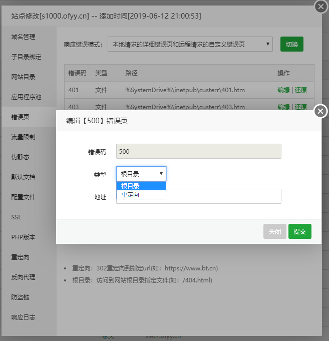Close the edit 500 error page dialog
This screenshot has height=341, width=329.
point(320,111)
